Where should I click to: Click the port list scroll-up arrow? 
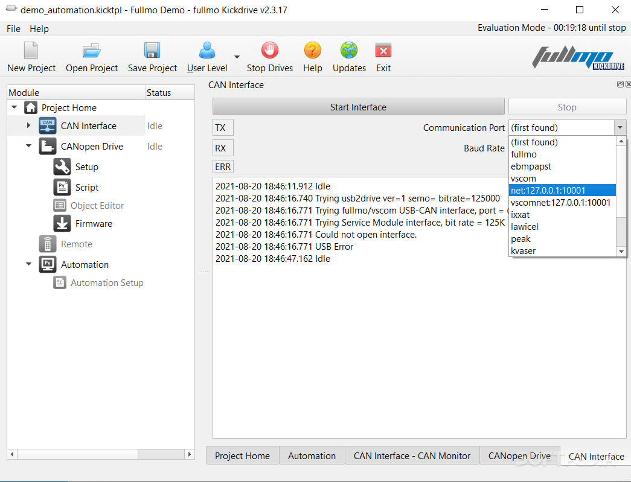click(x=621, y=141)
